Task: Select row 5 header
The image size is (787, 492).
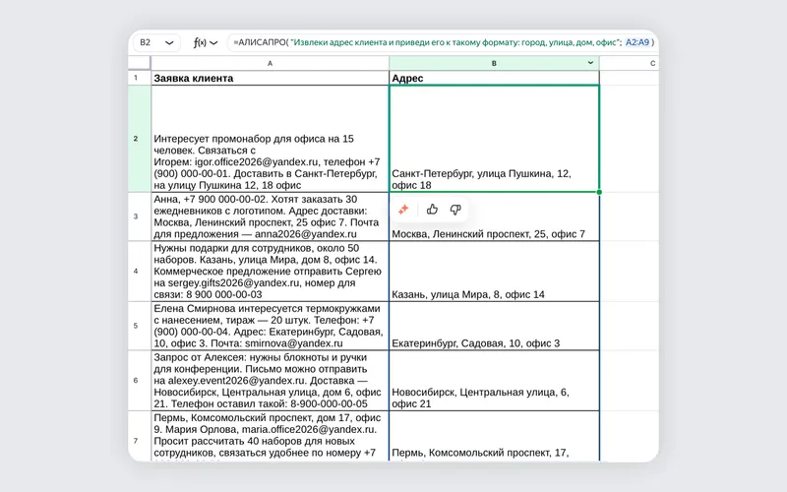Action: [x=140, y=326]
